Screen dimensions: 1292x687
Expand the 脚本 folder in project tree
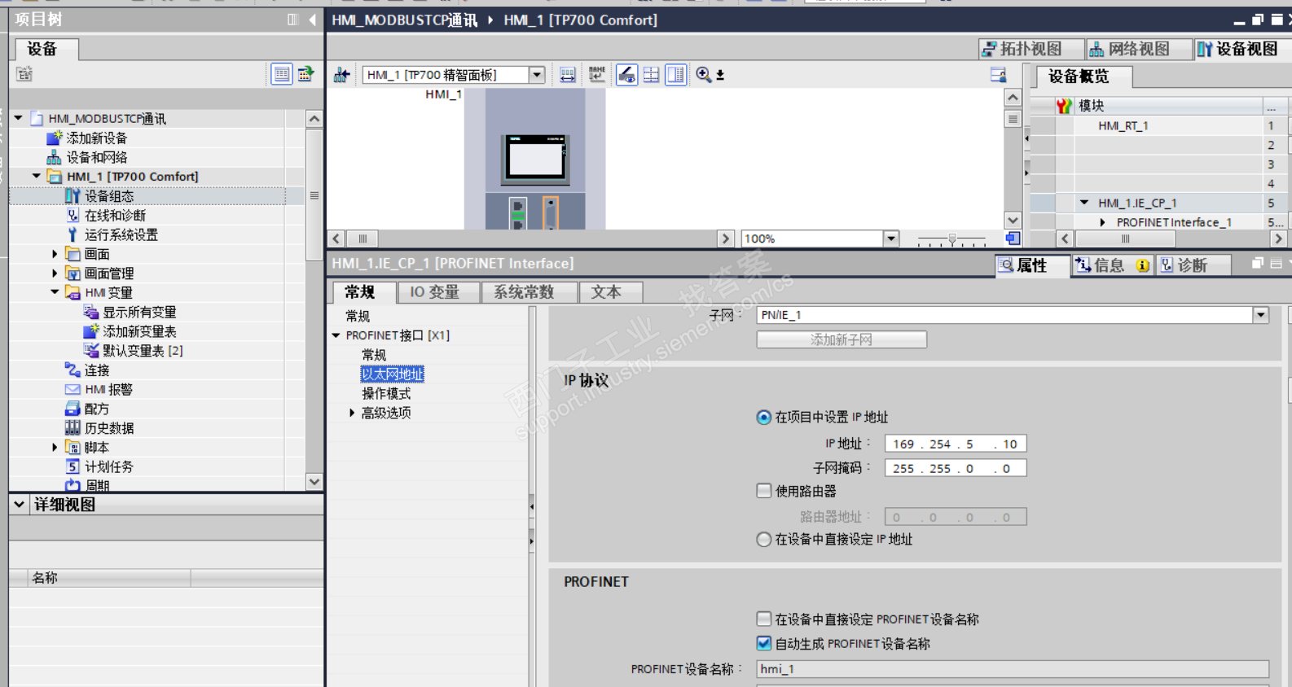[x=55, y=448]
